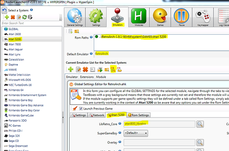Click the back arrow beside Select a System
Viewport: 229px width, 151px height.
4,10
